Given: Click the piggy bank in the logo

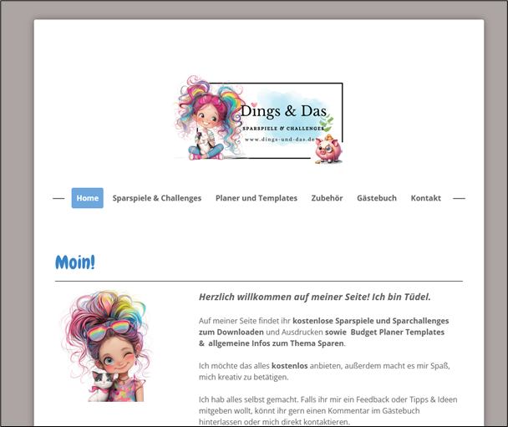Looking at the screenshot, I should 329,149.
